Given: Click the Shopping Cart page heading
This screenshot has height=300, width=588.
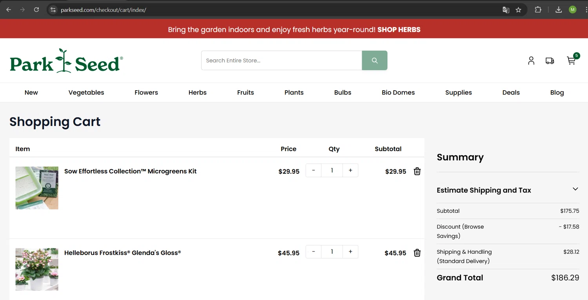Looking at the screenshot, I should (x=55, y=122).
